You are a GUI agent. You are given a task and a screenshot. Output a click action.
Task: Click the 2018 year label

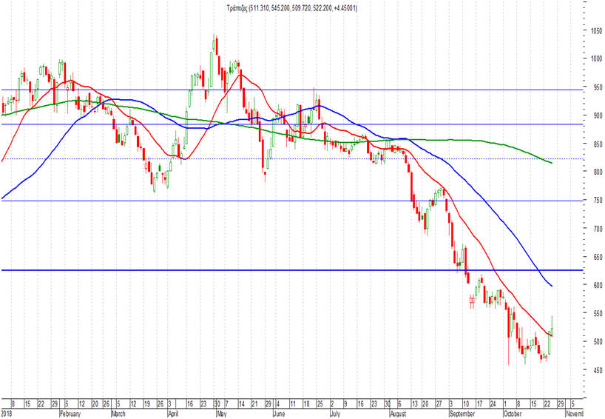(x=7, y=414)
